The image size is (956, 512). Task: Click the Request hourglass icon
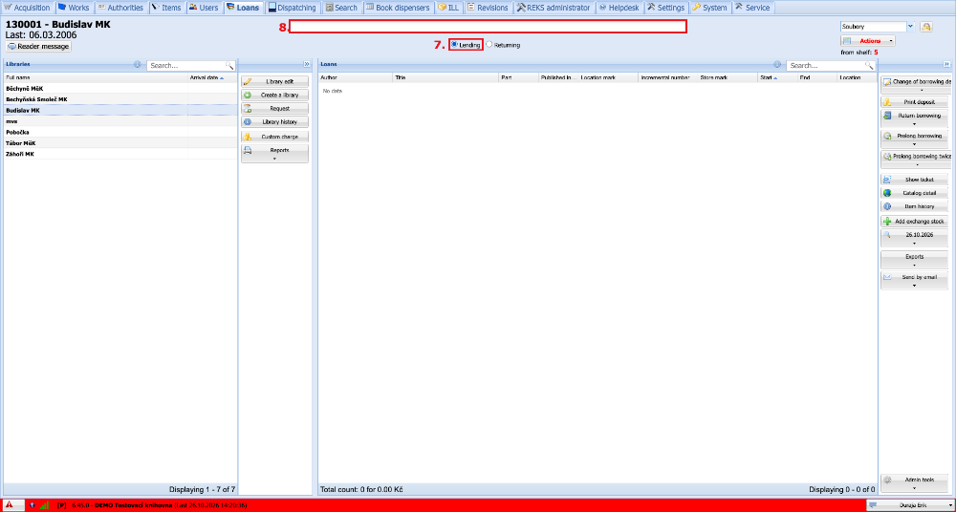pos(248,109)
